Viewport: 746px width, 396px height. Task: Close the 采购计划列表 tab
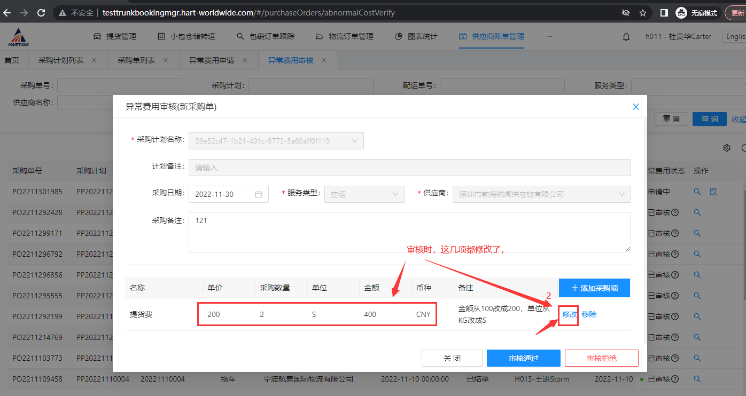click(x=94, y=60)
